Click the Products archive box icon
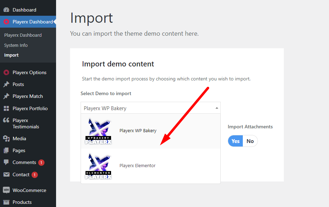The height and width of the screenshot is (207, 329). tap(6, 202)
